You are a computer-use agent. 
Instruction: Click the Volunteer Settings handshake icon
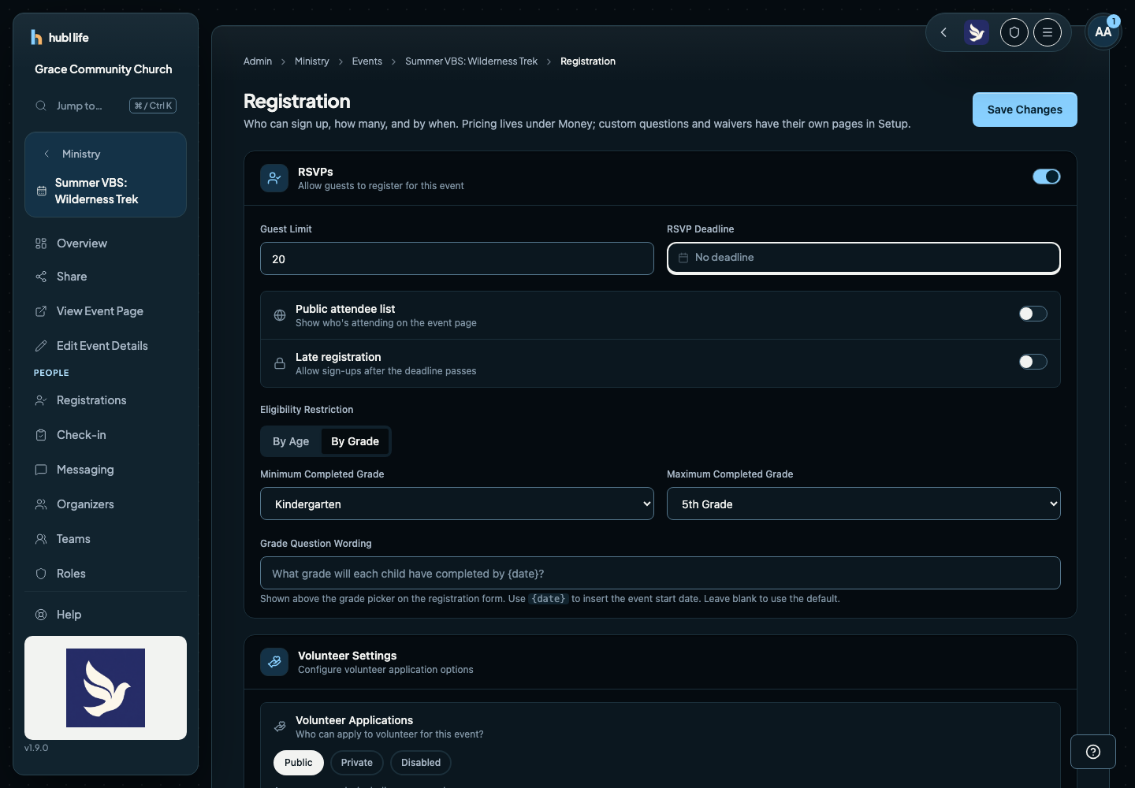274,662
